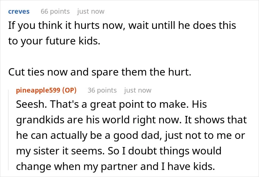Click the (OP) tag beside pineapple599
This screenshot has height=177, width=259.
[x=70, y=90]
